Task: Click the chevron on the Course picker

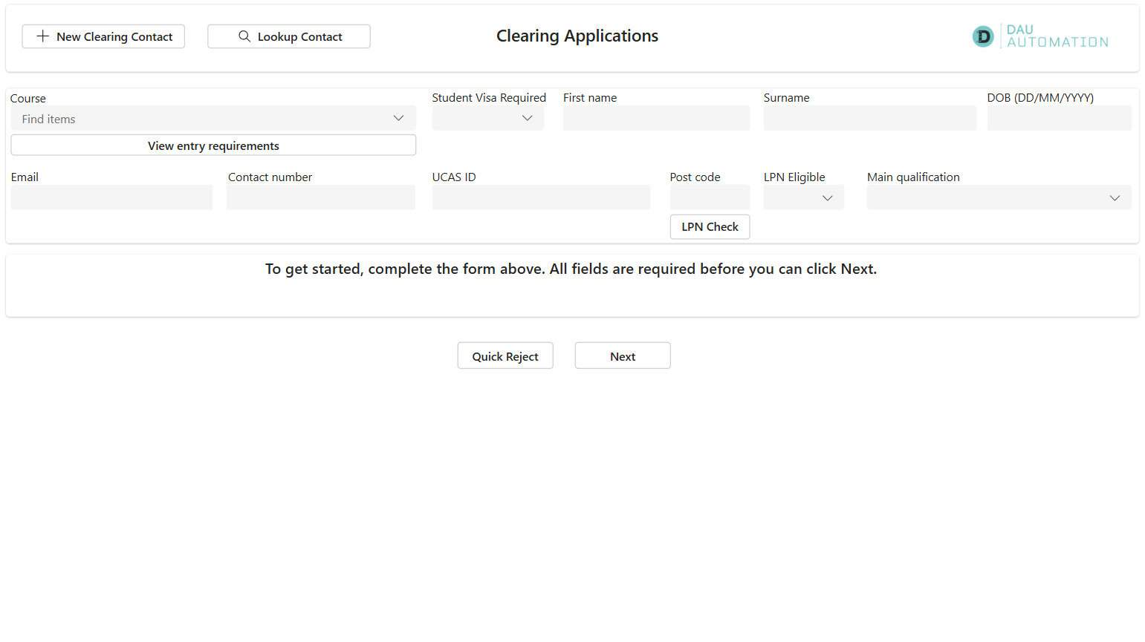Action: point(399,117)
